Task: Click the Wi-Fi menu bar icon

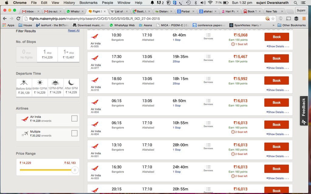Action: point(210,2)
